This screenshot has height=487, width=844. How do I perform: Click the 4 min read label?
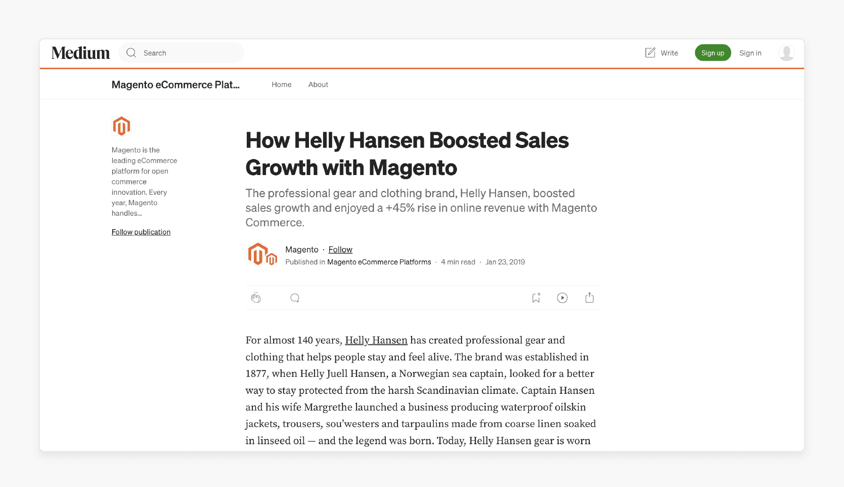point(458,262)
